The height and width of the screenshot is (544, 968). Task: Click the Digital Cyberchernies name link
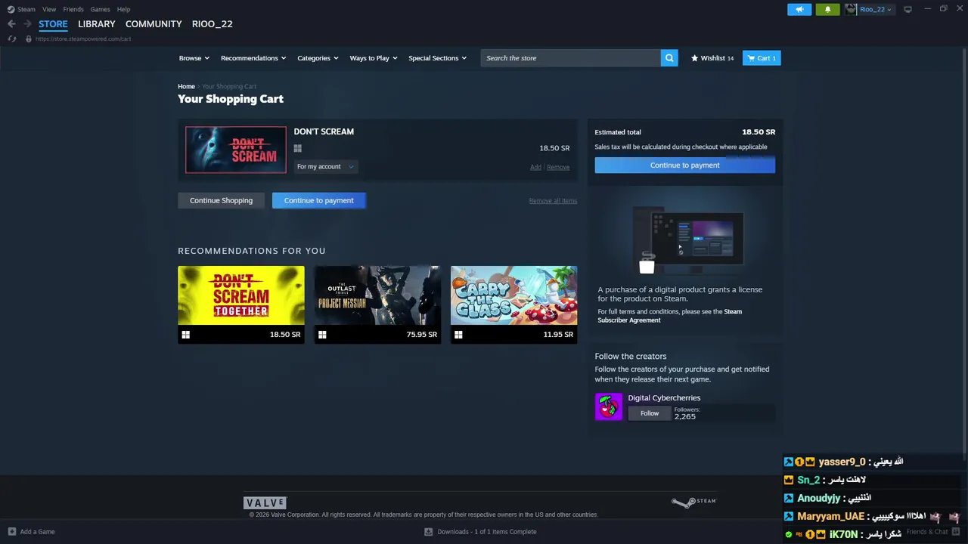[664, 397]
